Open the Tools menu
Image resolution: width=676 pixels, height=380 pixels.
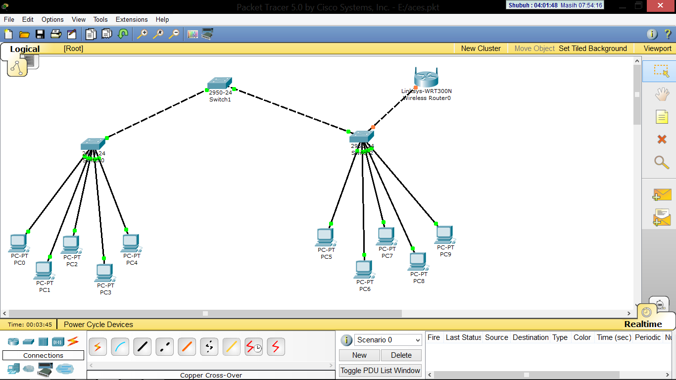(x=100, y=19)
